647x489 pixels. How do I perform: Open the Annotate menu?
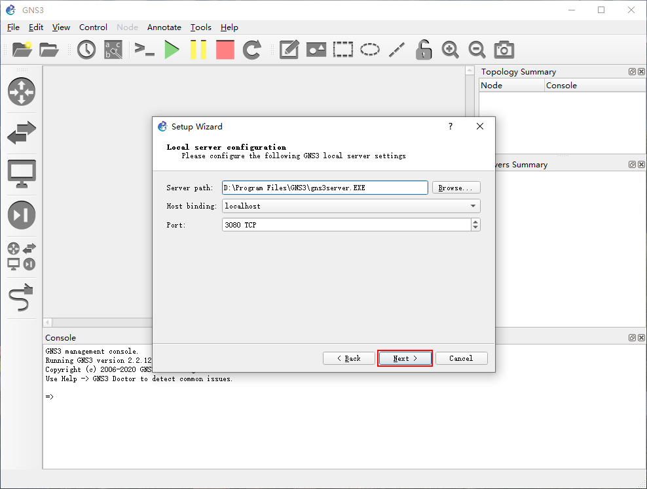point(164,27)
